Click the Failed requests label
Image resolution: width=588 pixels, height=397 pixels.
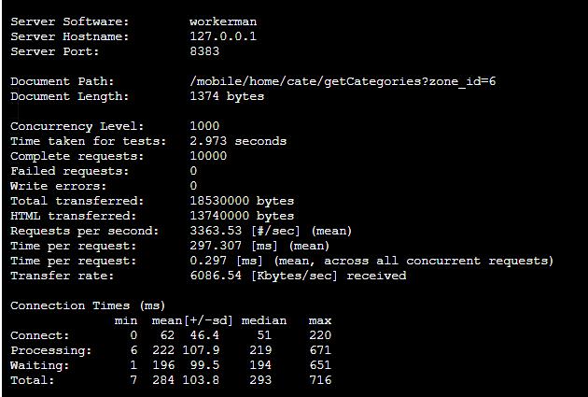(70, 172)
